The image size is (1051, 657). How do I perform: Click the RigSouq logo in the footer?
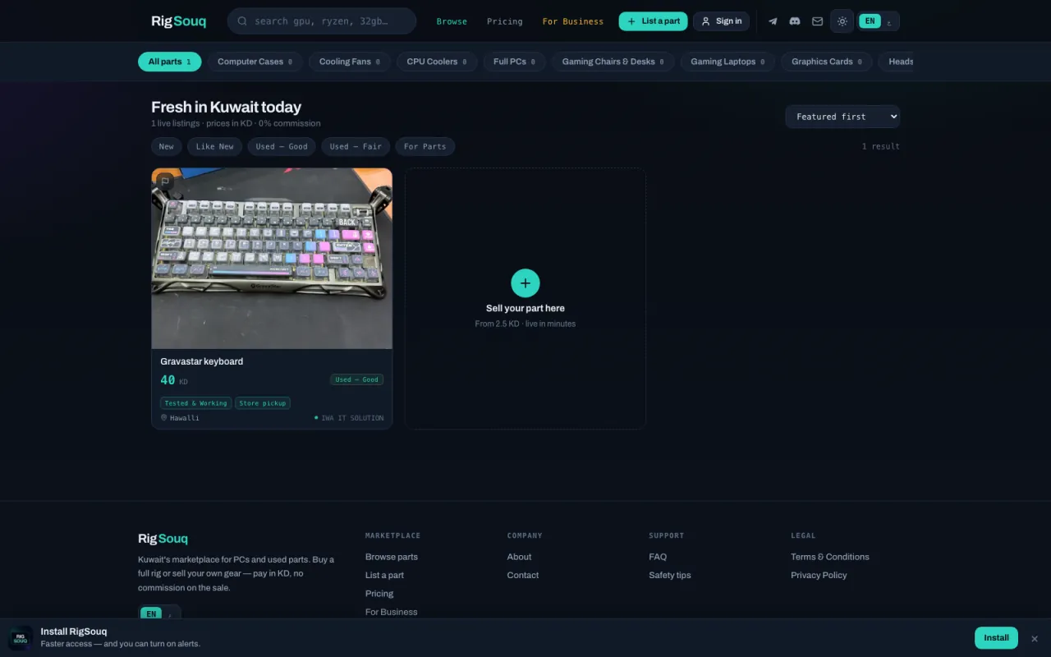point(163,539)
